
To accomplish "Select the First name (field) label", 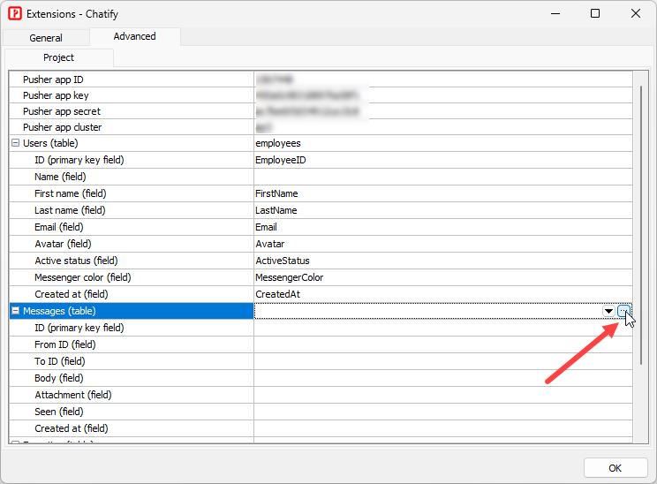I will (x=71, y=193).
